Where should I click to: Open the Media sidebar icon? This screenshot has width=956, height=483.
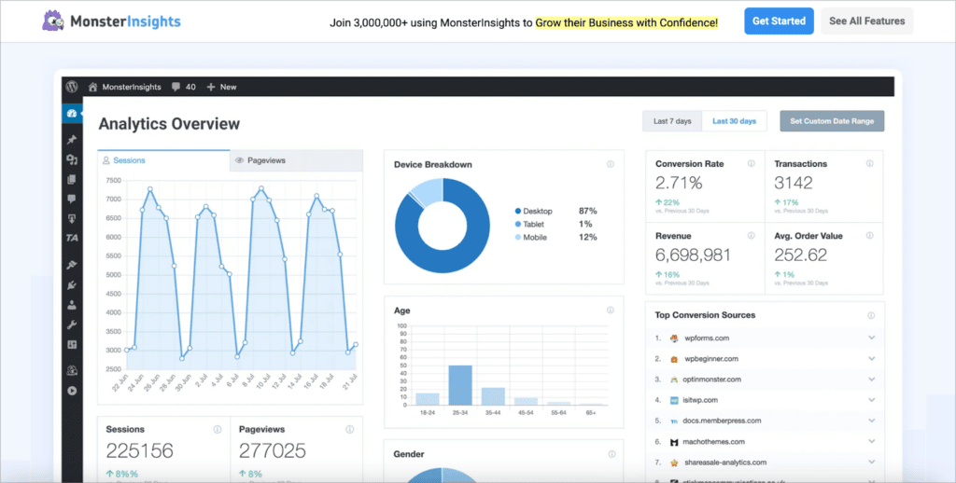[72, 159]
